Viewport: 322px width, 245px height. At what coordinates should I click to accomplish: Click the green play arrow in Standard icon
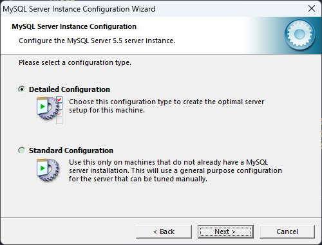[43, 168]
